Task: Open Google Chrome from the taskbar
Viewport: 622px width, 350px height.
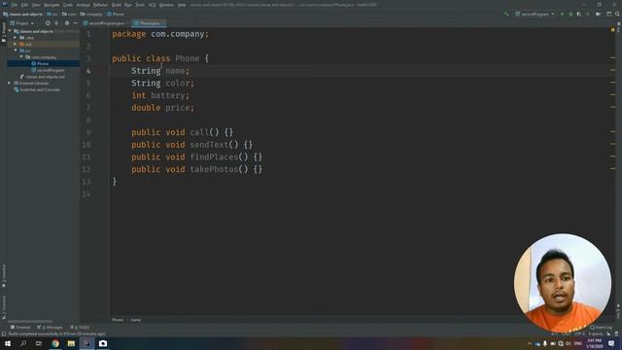Action: (55, 343)
